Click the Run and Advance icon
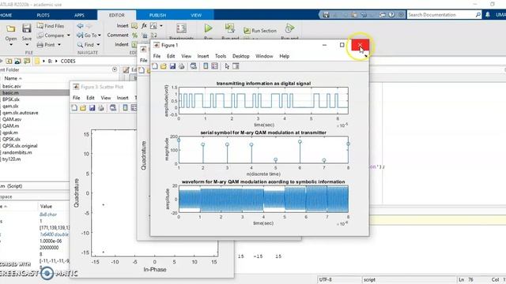Viewport: 506px width, 284px height. click(x=230, y=28)
